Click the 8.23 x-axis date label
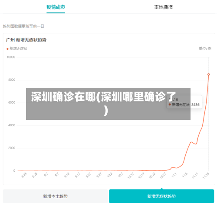The image size is (217, 208). click(x=24, y=175)
